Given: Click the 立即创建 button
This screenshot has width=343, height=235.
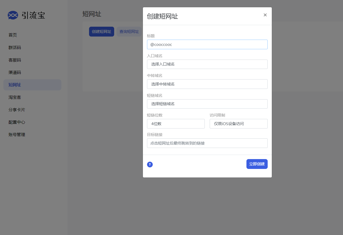Looking at the screenshot, I should coord(257,164).
